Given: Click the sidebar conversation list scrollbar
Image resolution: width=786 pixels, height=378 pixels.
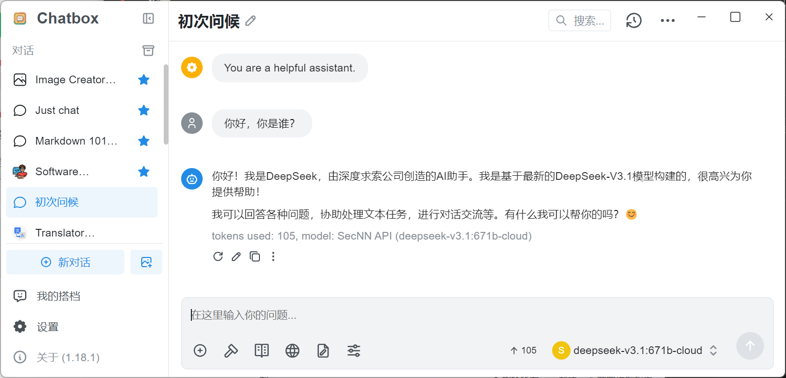Looking at the screenshot, I should click(x=166, y=104).
